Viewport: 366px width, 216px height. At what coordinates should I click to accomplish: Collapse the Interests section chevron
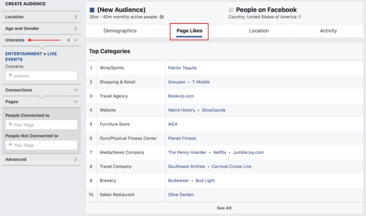[x=76, y=40]
